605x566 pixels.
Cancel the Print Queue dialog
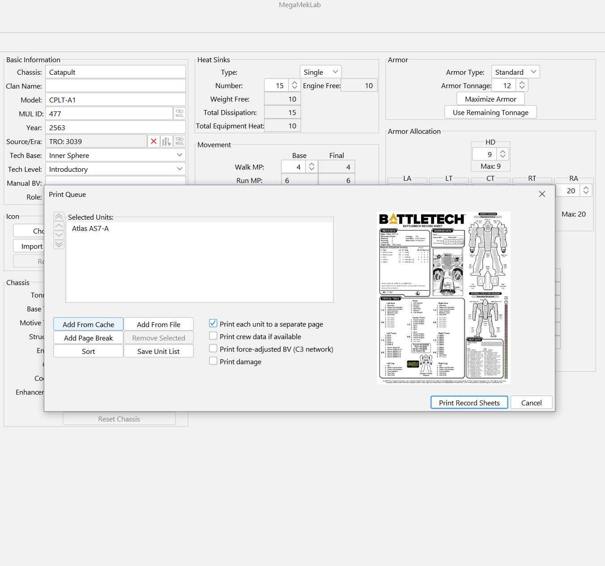point(531,403)
